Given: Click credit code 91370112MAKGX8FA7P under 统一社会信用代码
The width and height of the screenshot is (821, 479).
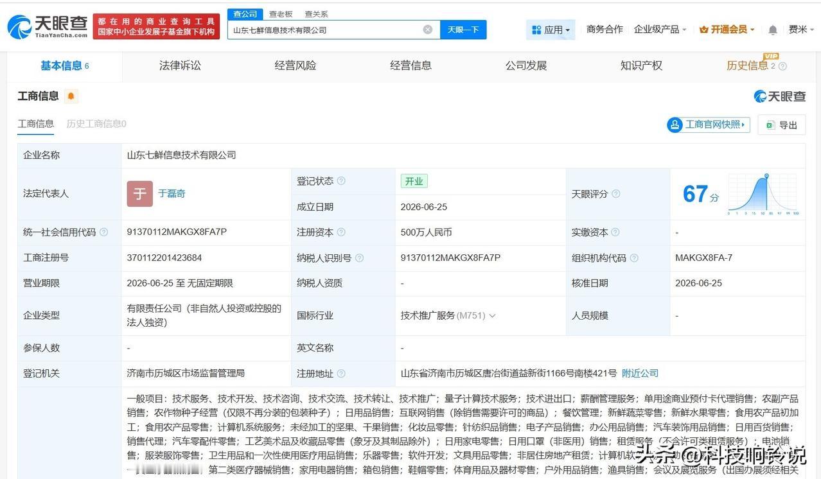Looking at the screenshot, I should [x=177, y=232].
